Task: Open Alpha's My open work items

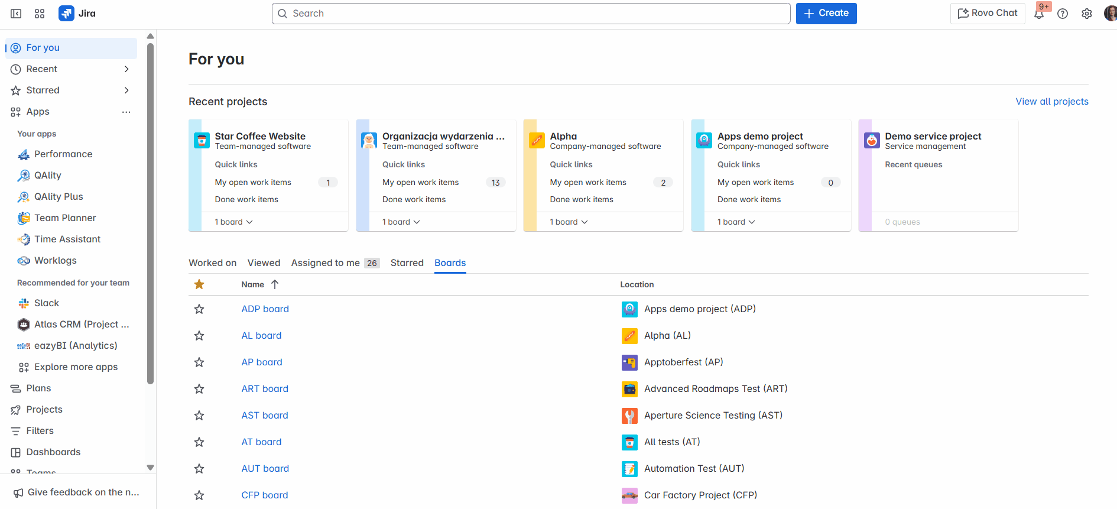Action: (588, 183)
